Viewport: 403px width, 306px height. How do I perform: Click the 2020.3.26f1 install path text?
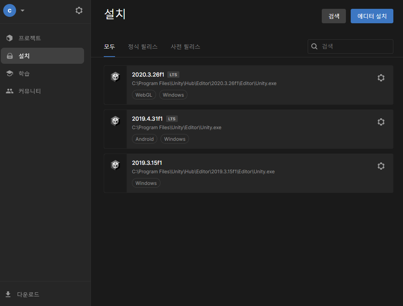click(x=204, y=83)
